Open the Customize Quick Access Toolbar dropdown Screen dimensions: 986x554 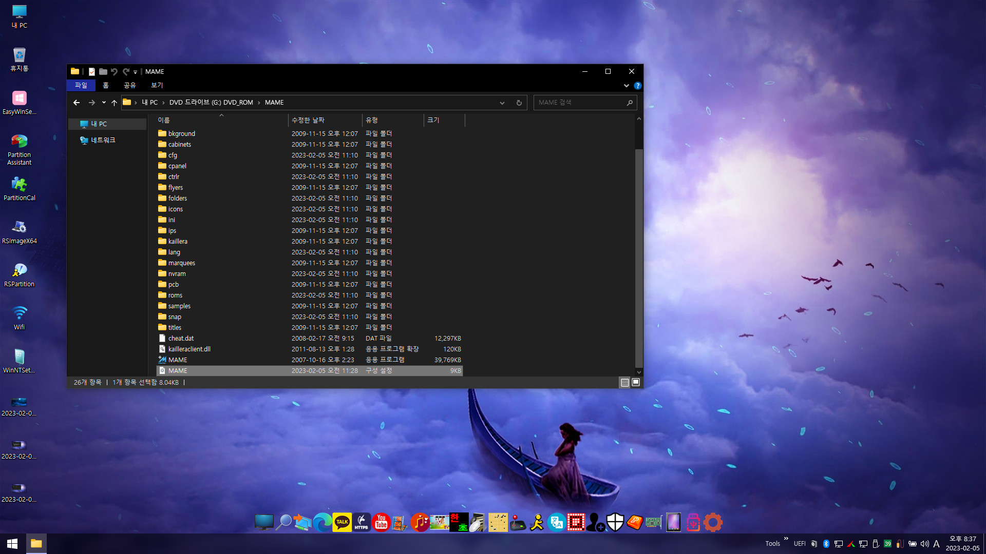(x=136, y=72)
